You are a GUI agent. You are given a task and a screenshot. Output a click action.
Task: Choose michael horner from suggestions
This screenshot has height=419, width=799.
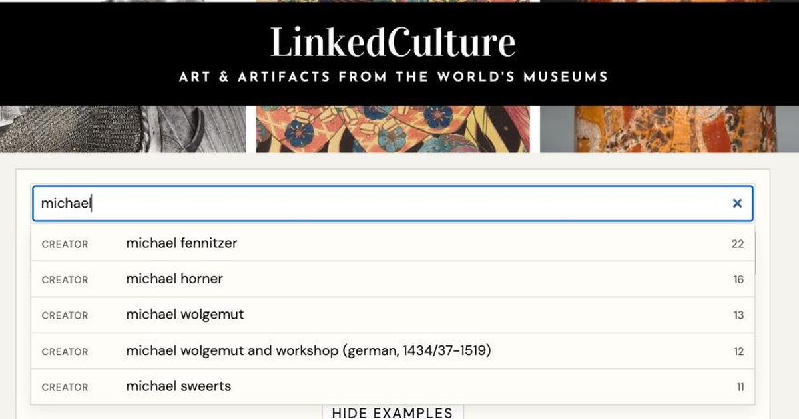(x=393, y=279)
